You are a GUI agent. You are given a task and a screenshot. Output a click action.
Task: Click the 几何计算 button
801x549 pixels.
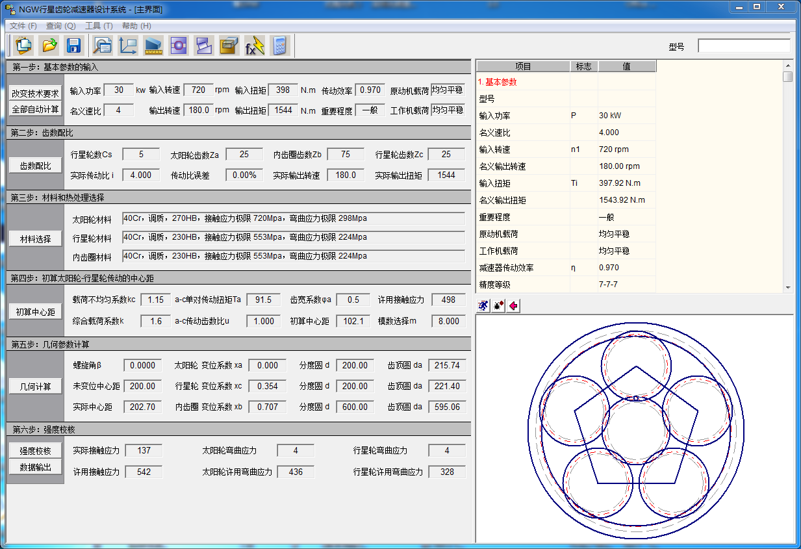click(x=36, y=387)
